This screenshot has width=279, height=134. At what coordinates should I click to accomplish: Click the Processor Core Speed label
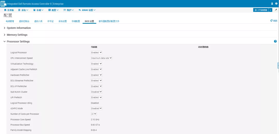click(20, 120)
